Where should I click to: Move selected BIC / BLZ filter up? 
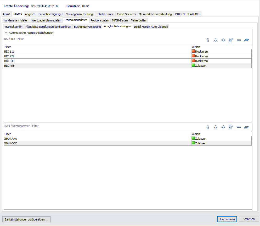coord(208,40)
